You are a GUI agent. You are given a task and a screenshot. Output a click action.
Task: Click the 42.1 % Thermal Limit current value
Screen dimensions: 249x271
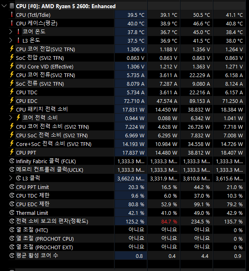[136, 213]
